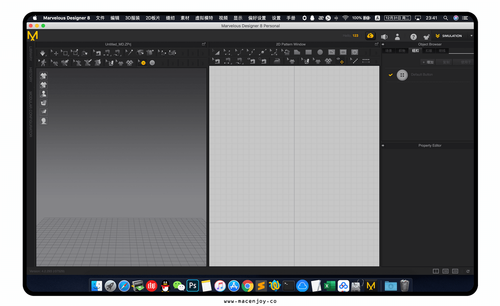Viewport: 500px width, 306px height.
Task: Switch to the 扣眼 tab in Object Browser
Action: 429,51
